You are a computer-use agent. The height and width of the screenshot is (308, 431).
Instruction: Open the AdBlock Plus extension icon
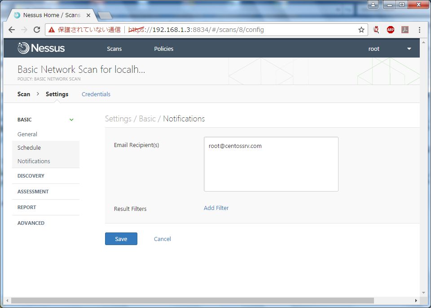tap(390, 30)
